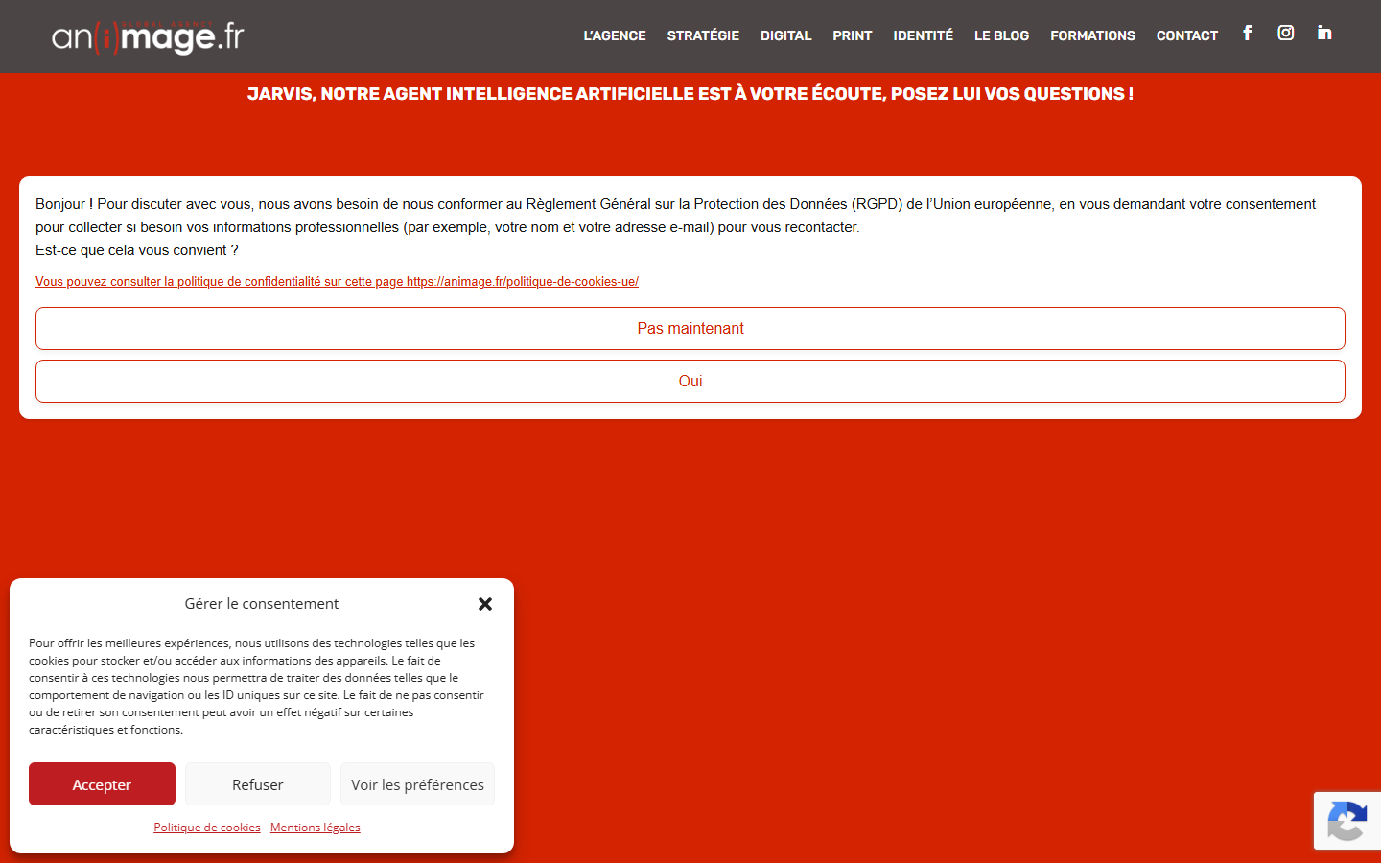Click the cookie explanation paragraph text

(257, 687)
